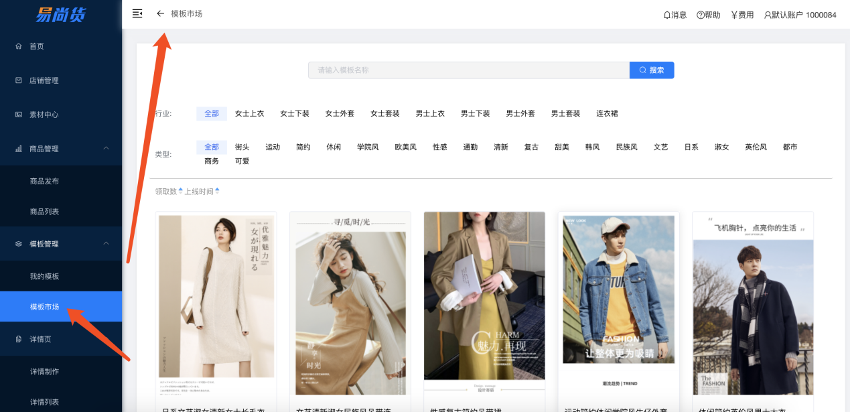
Task: Choose the 都市 style type
Action: 790,147
